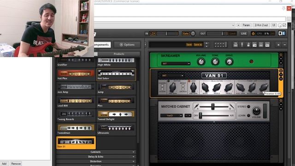
Task: Minimize the Van 51 amp module
Action: tap(281, 75)
